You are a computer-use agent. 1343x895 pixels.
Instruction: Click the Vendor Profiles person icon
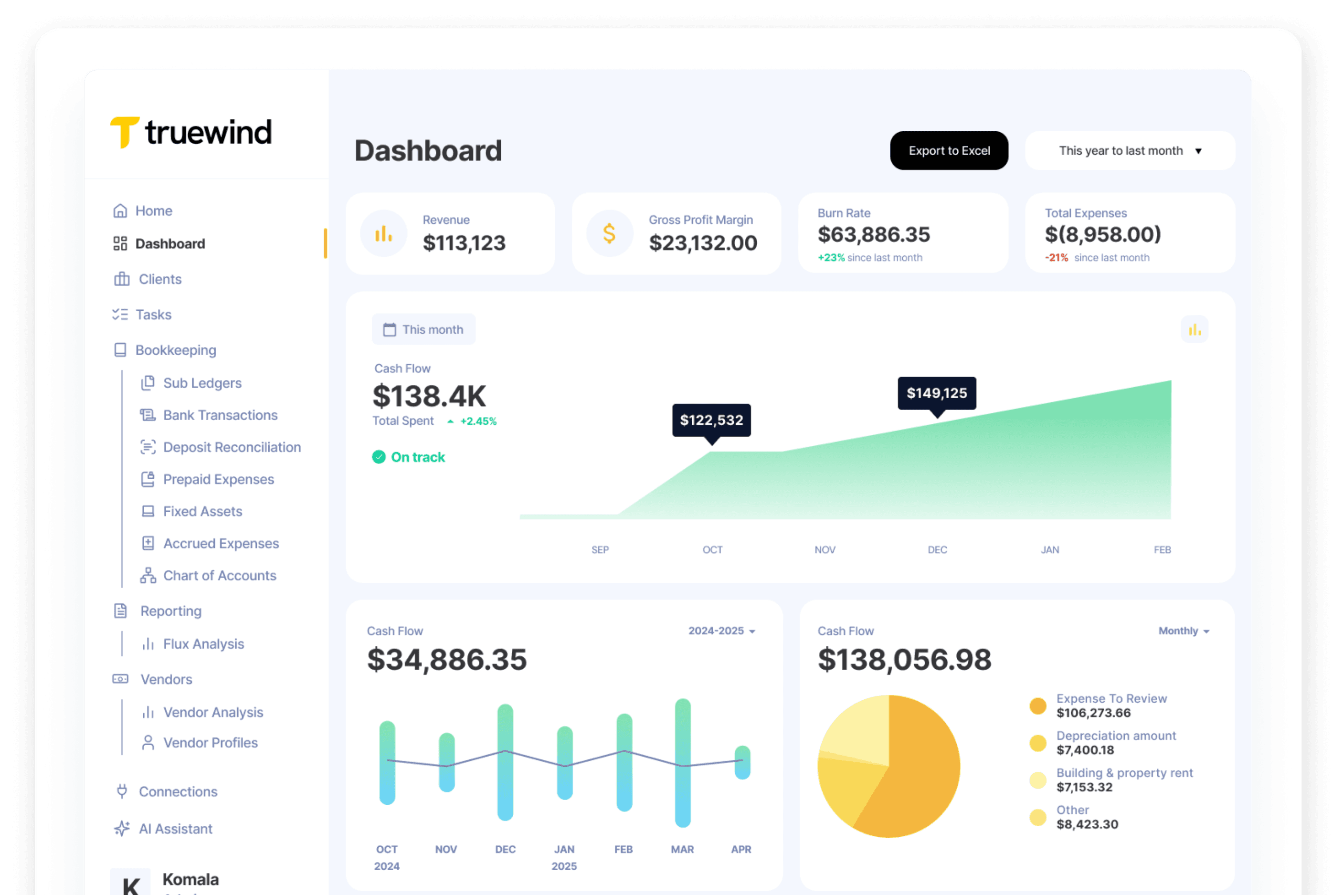tap(148, 743)
